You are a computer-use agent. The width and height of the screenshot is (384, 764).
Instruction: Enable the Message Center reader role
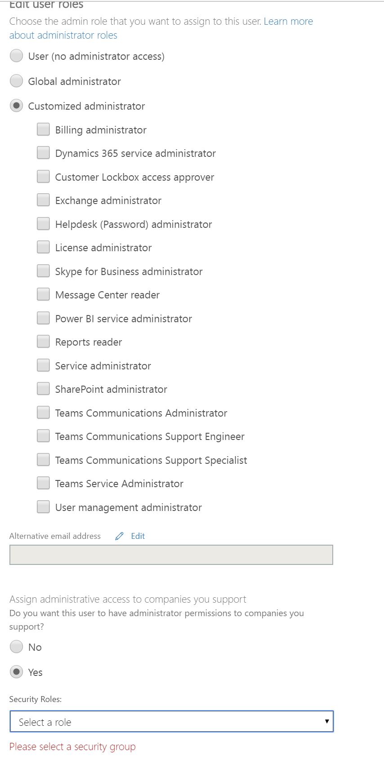(x=43, y=294)
